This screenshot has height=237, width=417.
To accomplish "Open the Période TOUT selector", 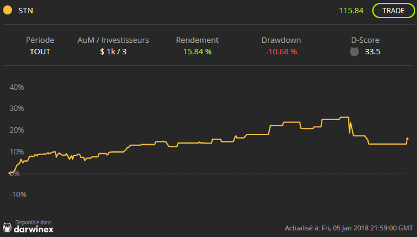I will tap(40, 51).
